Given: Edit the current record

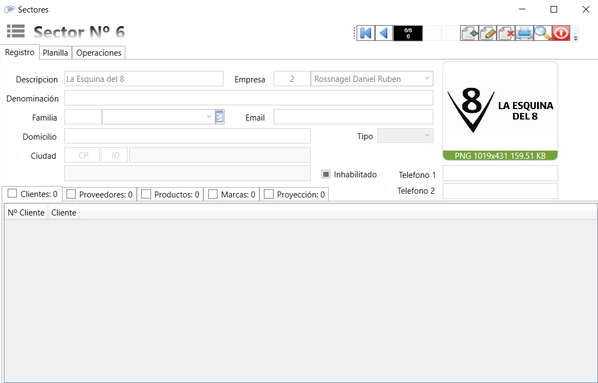Looking at the screenshot, I should 487,33.
